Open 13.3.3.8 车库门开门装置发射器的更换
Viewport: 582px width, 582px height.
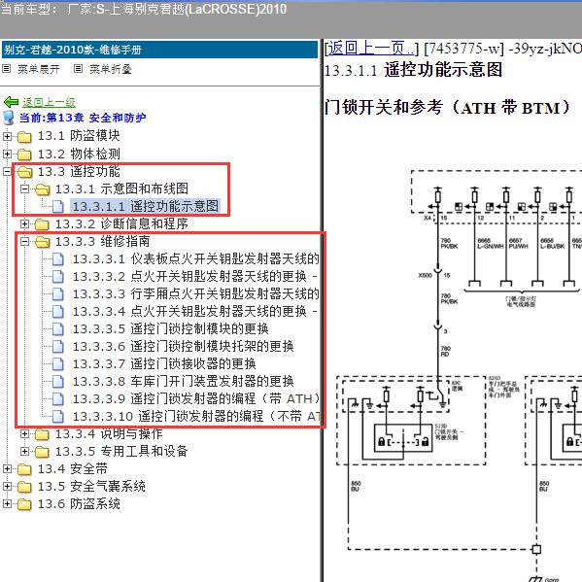183,381
